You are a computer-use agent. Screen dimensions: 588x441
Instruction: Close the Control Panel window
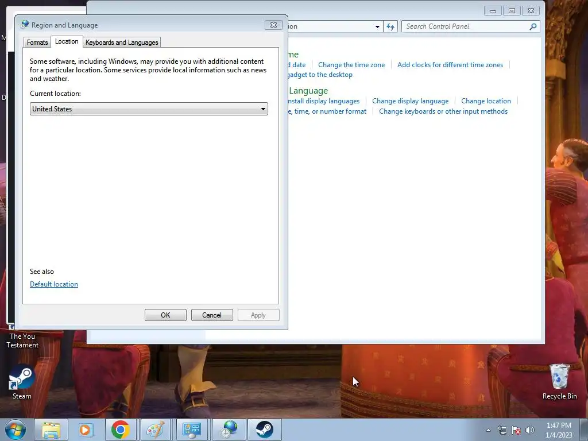click(x=531, y=11)
